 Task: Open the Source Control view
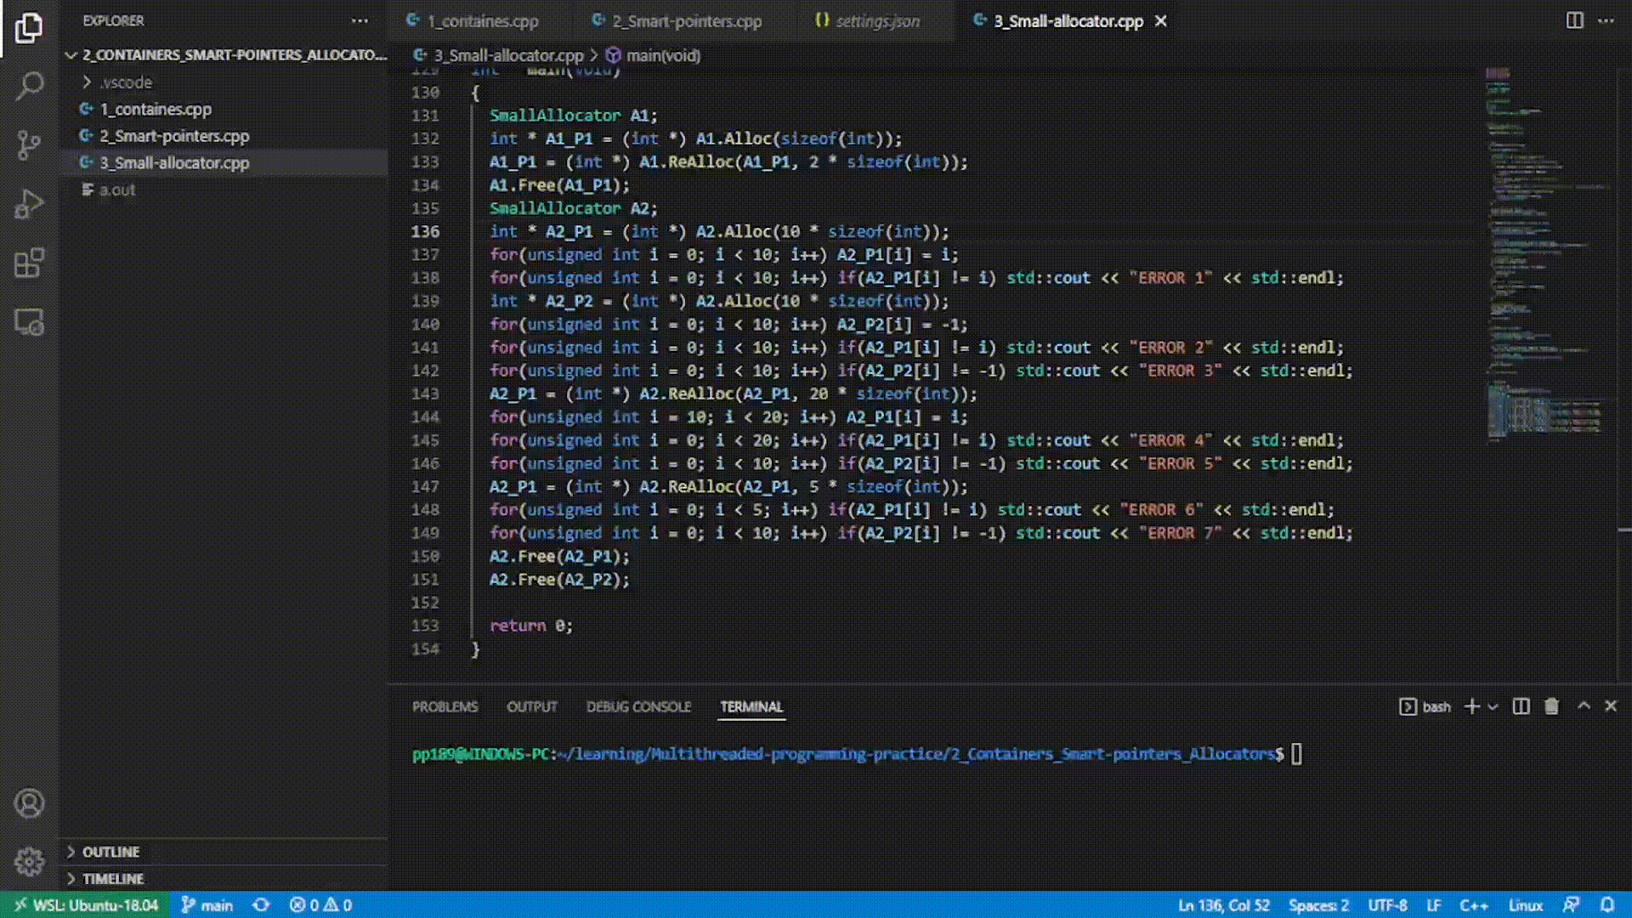pos(29,144)
